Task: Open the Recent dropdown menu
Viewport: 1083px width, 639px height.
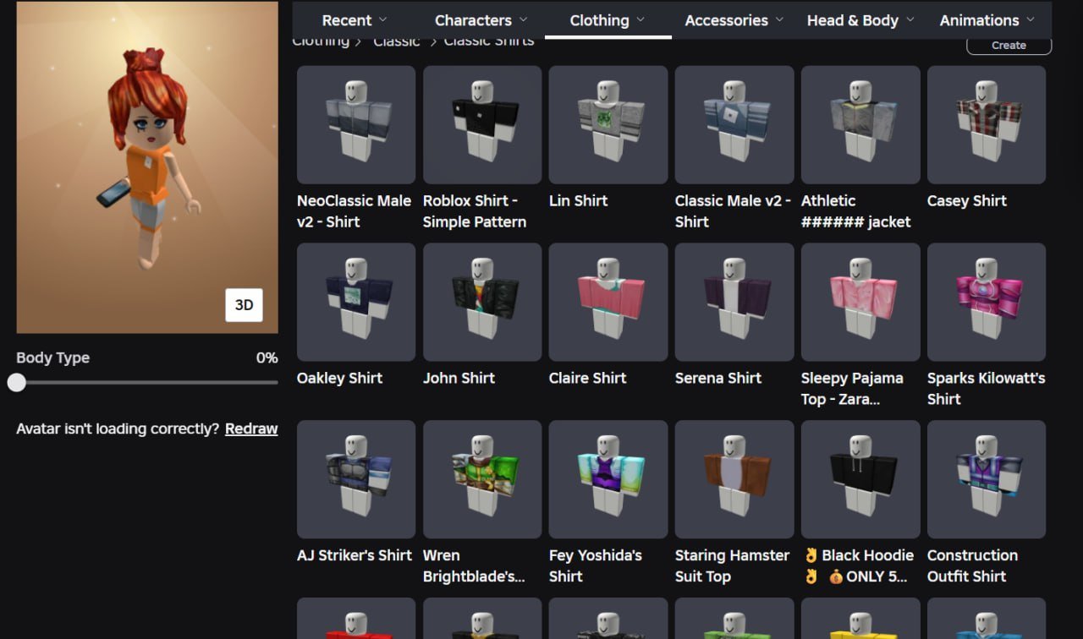Action: pyautogui.click(x=355, y=20)
